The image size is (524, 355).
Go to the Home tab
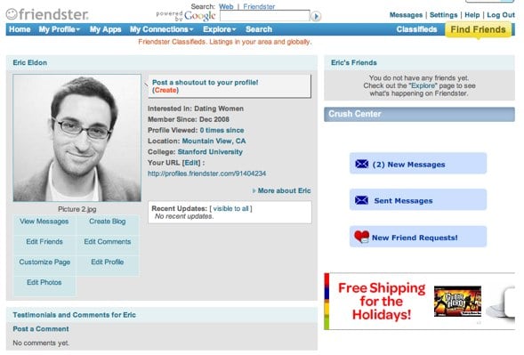pos(20,29)
